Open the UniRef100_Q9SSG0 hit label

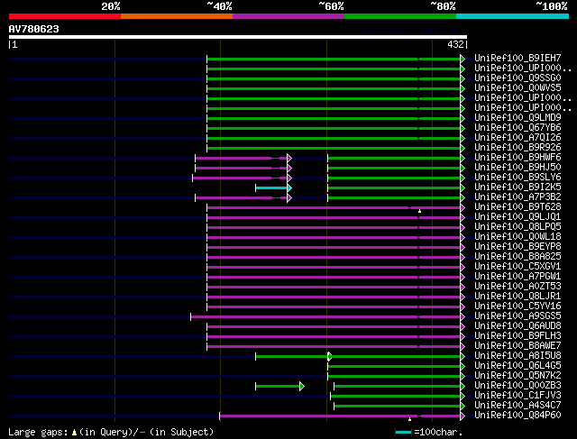[517, 78]
